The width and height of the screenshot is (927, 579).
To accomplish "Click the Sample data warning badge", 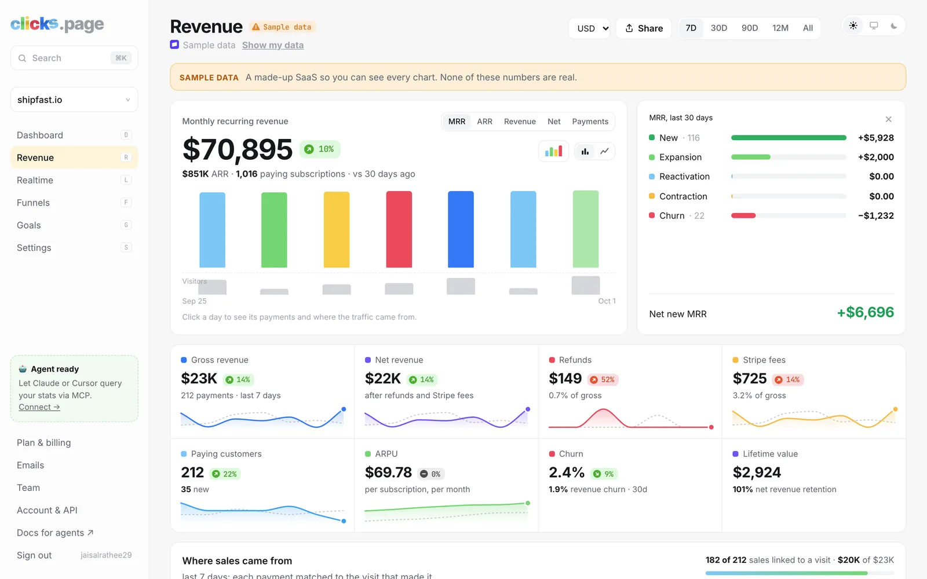I will (282, 27).
